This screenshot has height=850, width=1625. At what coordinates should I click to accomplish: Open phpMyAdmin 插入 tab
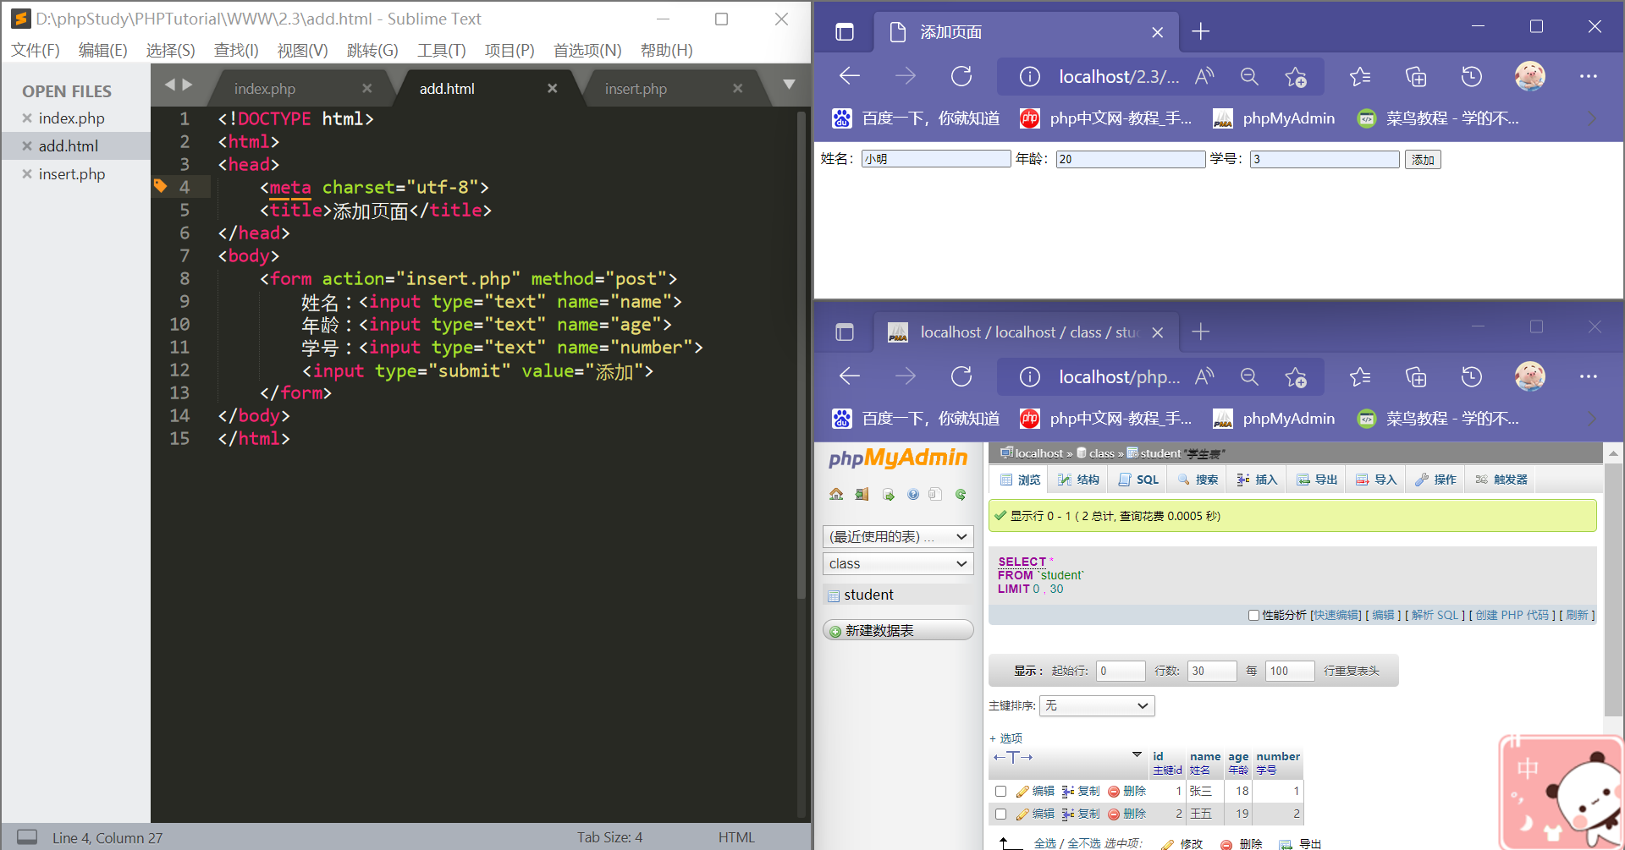tap(1257, 480)
